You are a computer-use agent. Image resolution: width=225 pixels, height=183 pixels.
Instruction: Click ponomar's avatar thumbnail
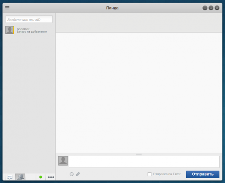coord(10,30)
